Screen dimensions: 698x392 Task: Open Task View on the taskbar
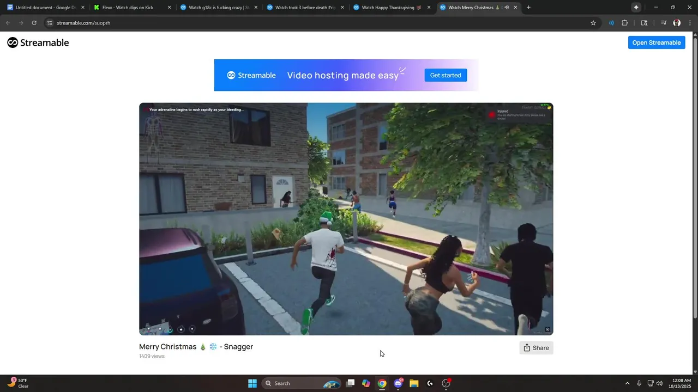coord(351,383)
